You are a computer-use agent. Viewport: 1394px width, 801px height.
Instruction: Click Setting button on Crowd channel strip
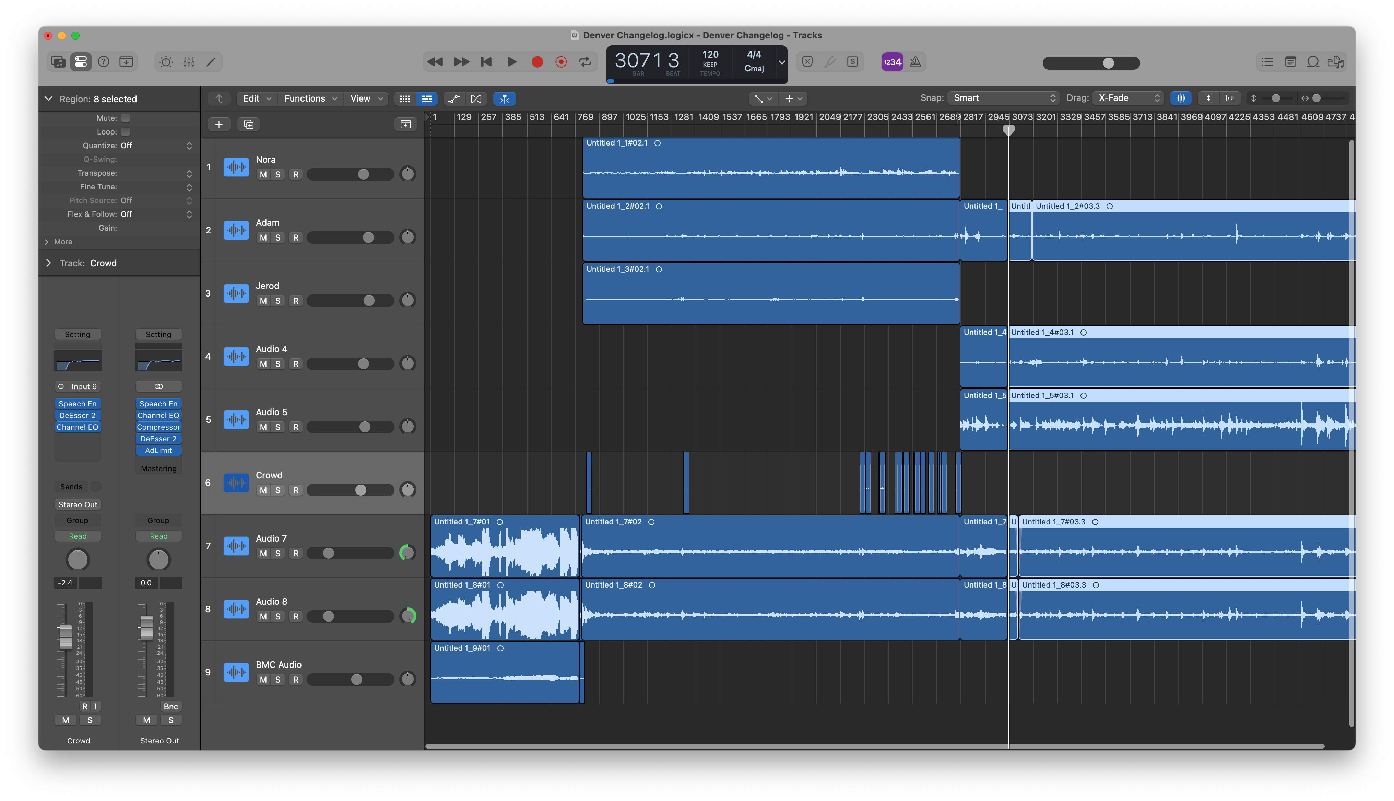[x=78, y=335]
